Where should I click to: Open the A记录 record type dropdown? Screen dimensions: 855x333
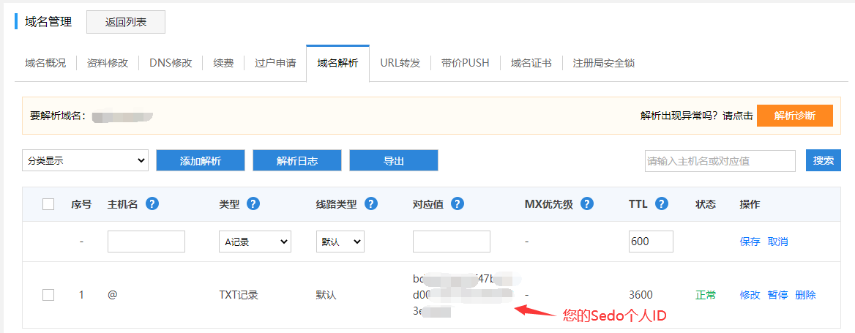(255, 242)
